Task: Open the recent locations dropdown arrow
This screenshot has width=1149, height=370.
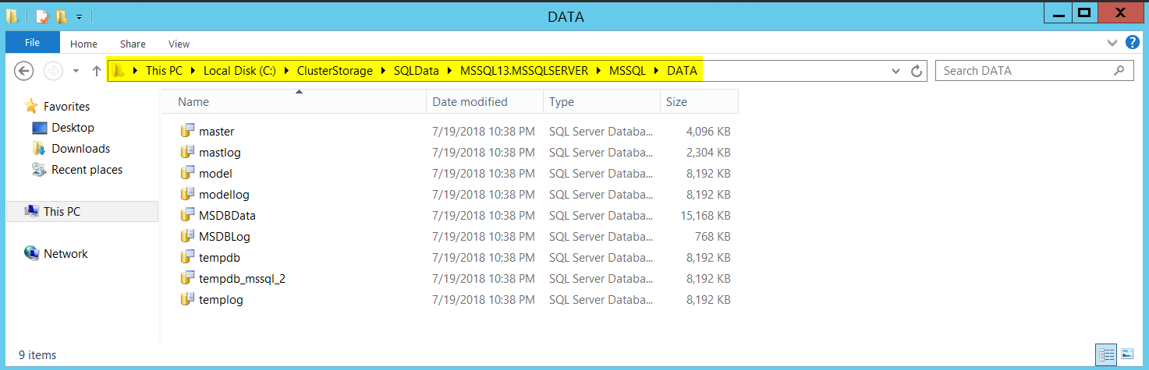Action: 76,71
